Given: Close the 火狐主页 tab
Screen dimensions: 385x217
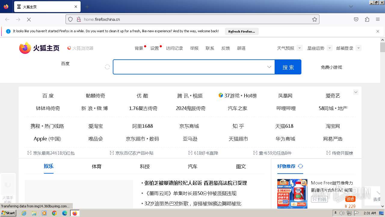Looking at the screenshot, I should [76, 7].
